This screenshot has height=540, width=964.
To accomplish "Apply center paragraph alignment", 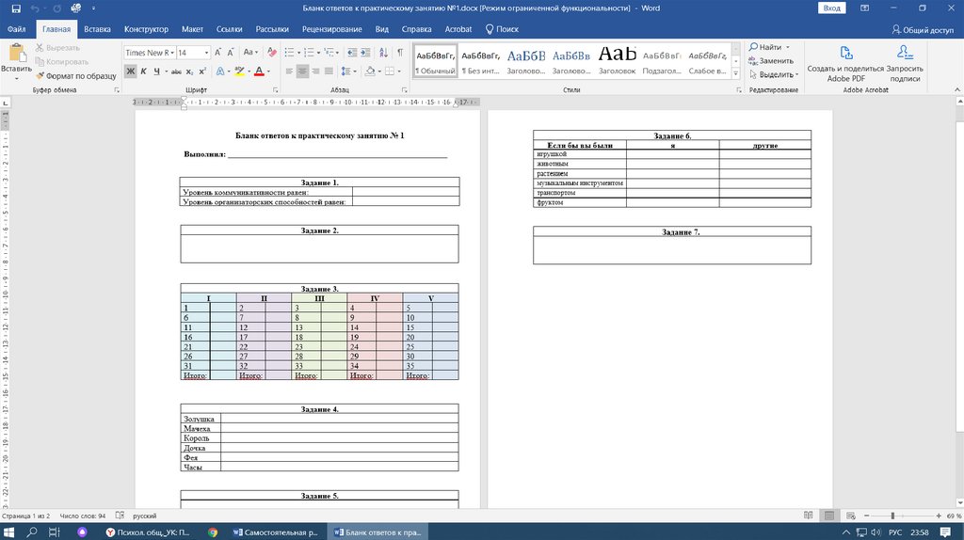I will (303, 71).
